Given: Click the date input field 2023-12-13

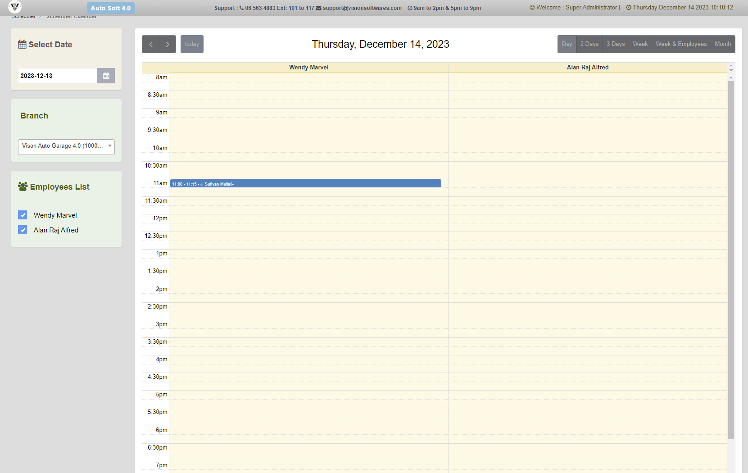Looking at the screenshot, I should (57, 76).
